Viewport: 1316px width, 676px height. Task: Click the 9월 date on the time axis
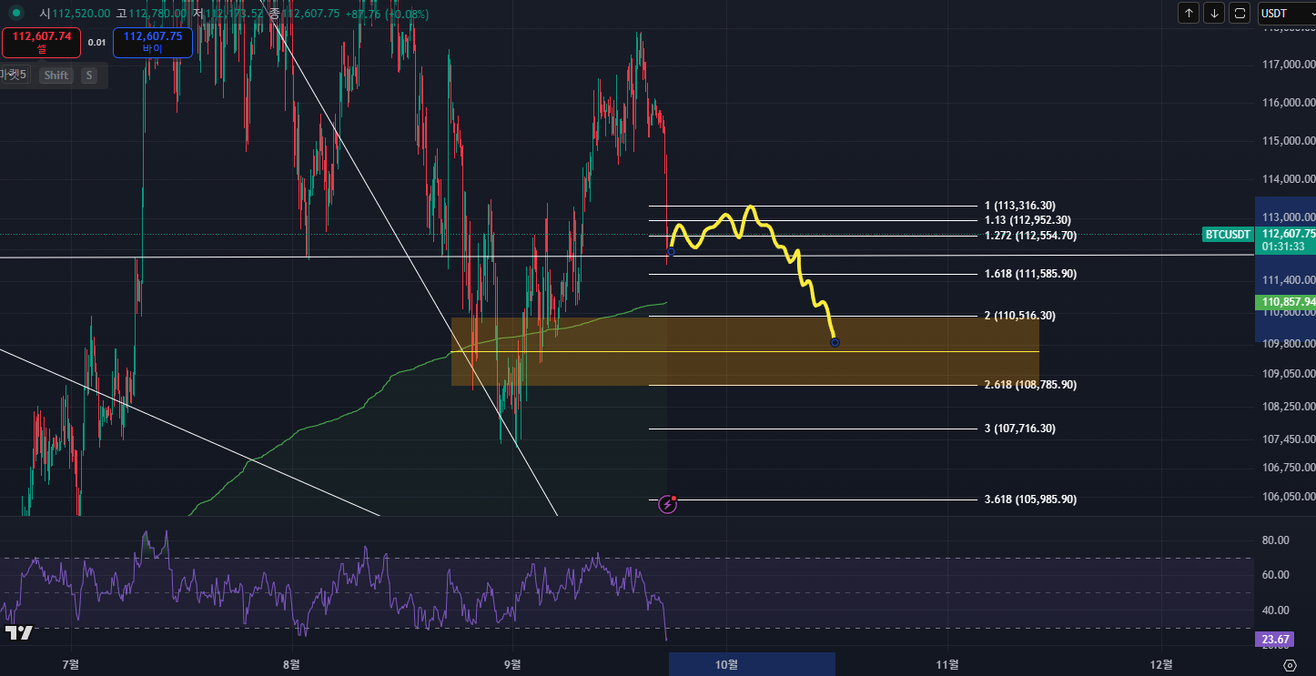[x=513, y=665]
